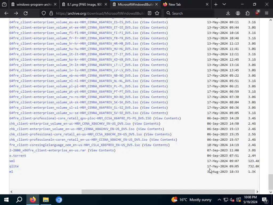Open the muted volume tray icon
273x205 pixels.
232,200
